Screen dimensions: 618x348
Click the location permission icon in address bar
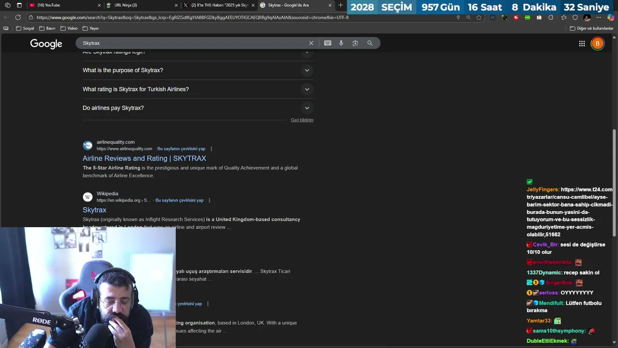[458, 17]
